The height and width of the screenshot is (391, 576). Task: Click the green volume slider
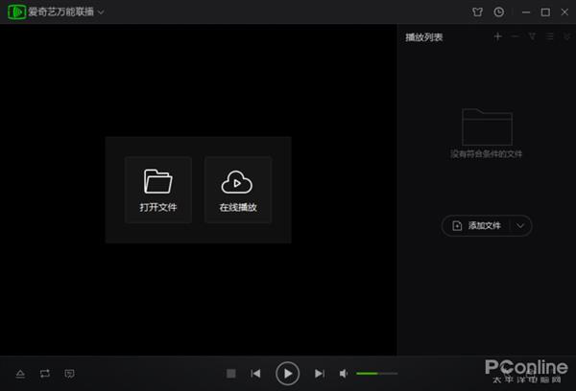click(376, 373)
